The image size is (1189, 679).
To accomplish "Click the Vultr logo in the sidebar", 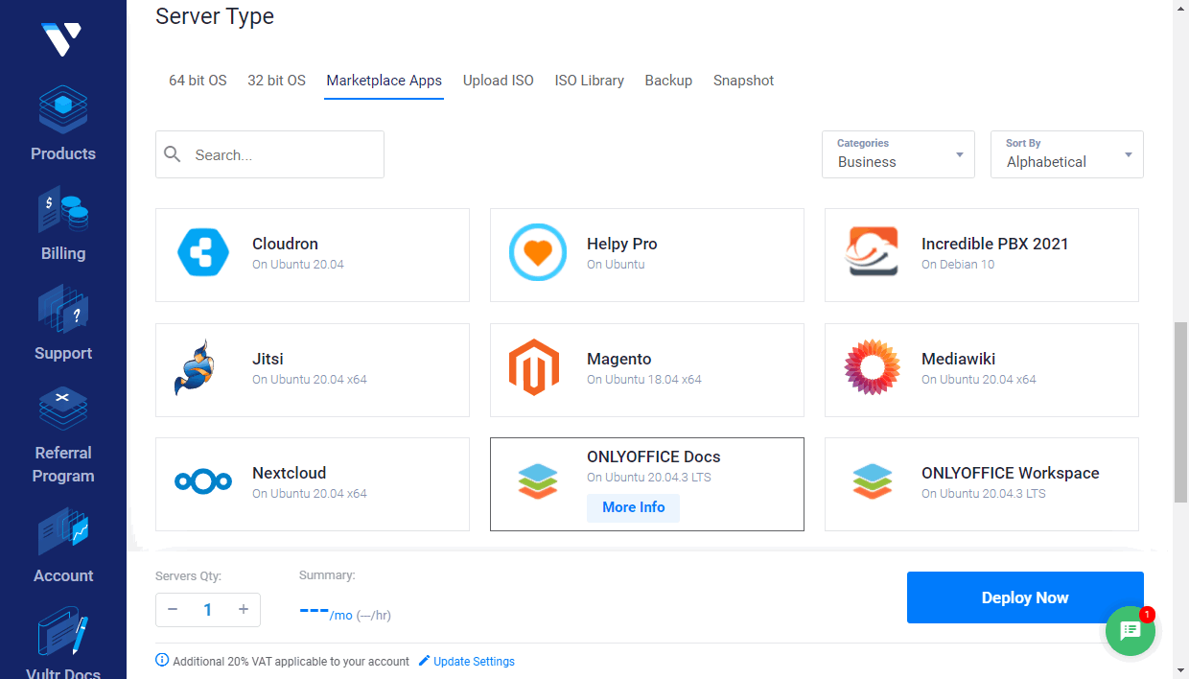I will coord(62,38).
